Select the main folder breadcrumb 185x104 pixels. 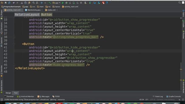(40, 7)
